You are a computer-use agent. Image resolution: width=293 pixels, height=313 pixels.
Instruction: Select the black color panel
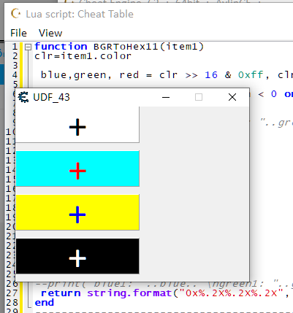[77, 256]
